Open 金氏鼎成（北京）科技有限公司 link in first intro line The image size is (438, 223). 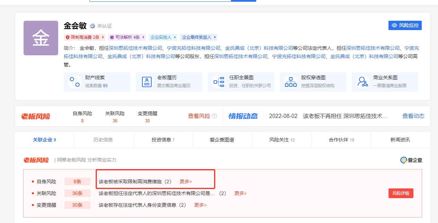tap(259, 48)
